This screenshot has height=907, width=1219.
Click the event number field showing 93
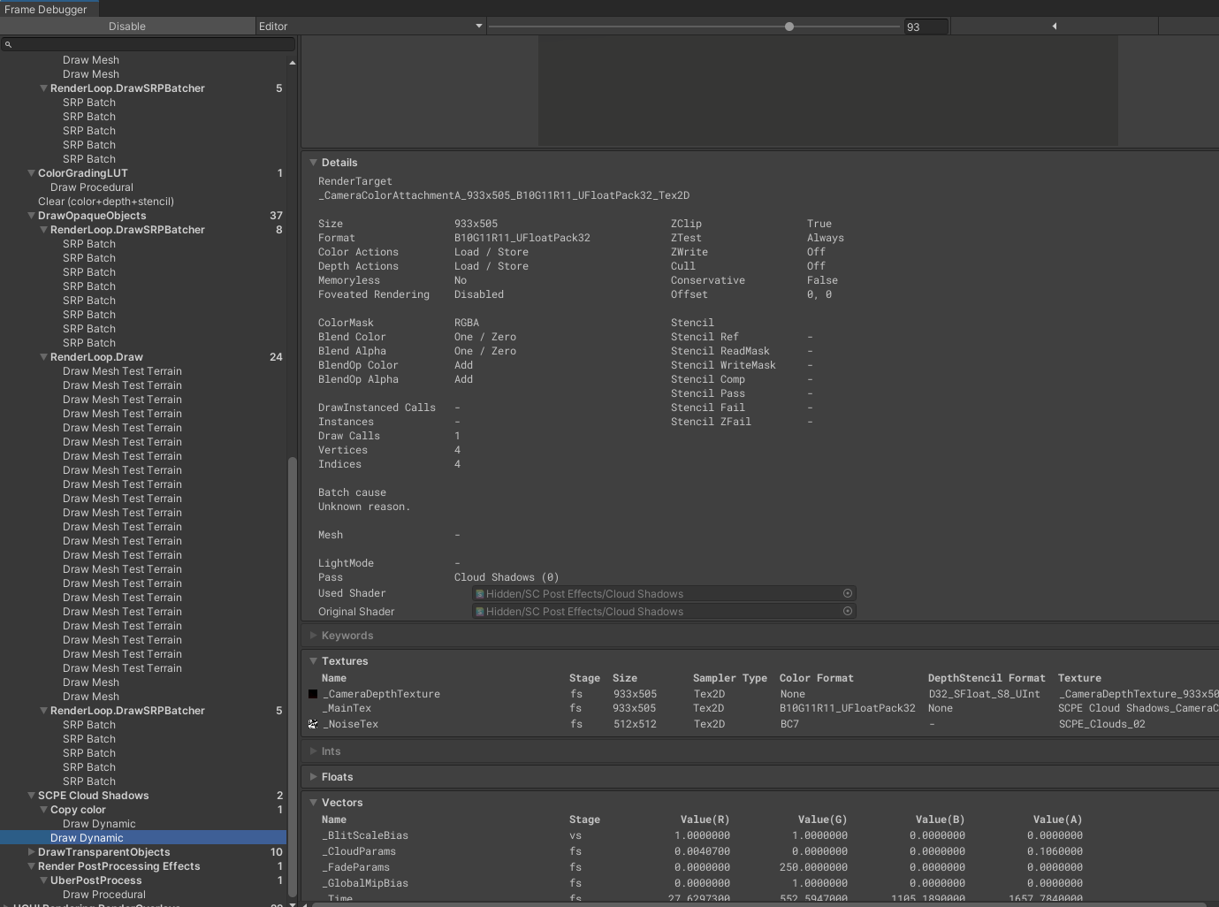[x=925, y=27]
